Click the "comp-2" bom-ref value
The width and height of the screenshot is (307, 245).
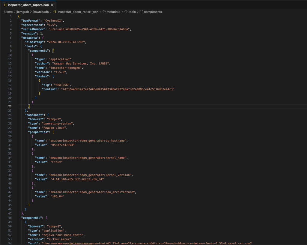[54, 226]
